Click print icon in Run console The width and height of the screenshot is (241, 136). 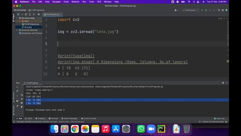point(22,103)
